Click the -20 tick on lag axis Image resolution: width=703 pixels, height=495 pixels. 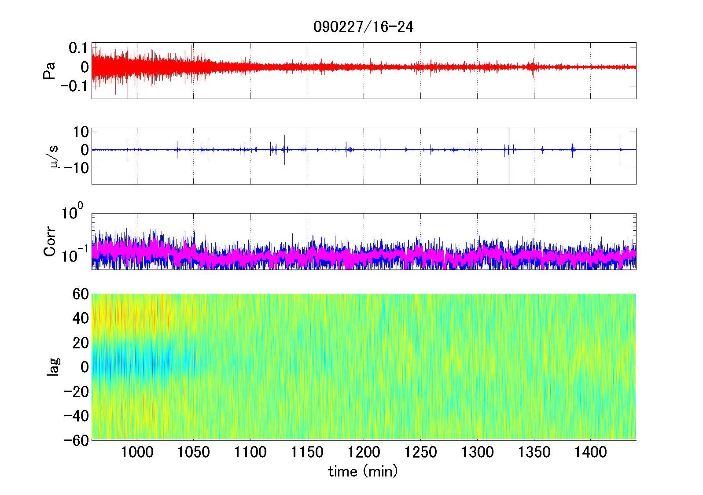click(x=77, y=391)
